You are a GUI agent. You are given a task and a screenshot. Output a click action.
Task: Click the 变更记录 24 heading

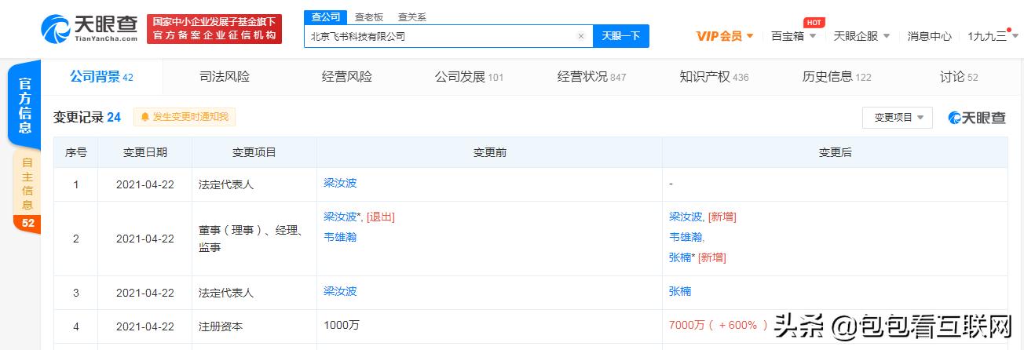(x=87, y=117)
